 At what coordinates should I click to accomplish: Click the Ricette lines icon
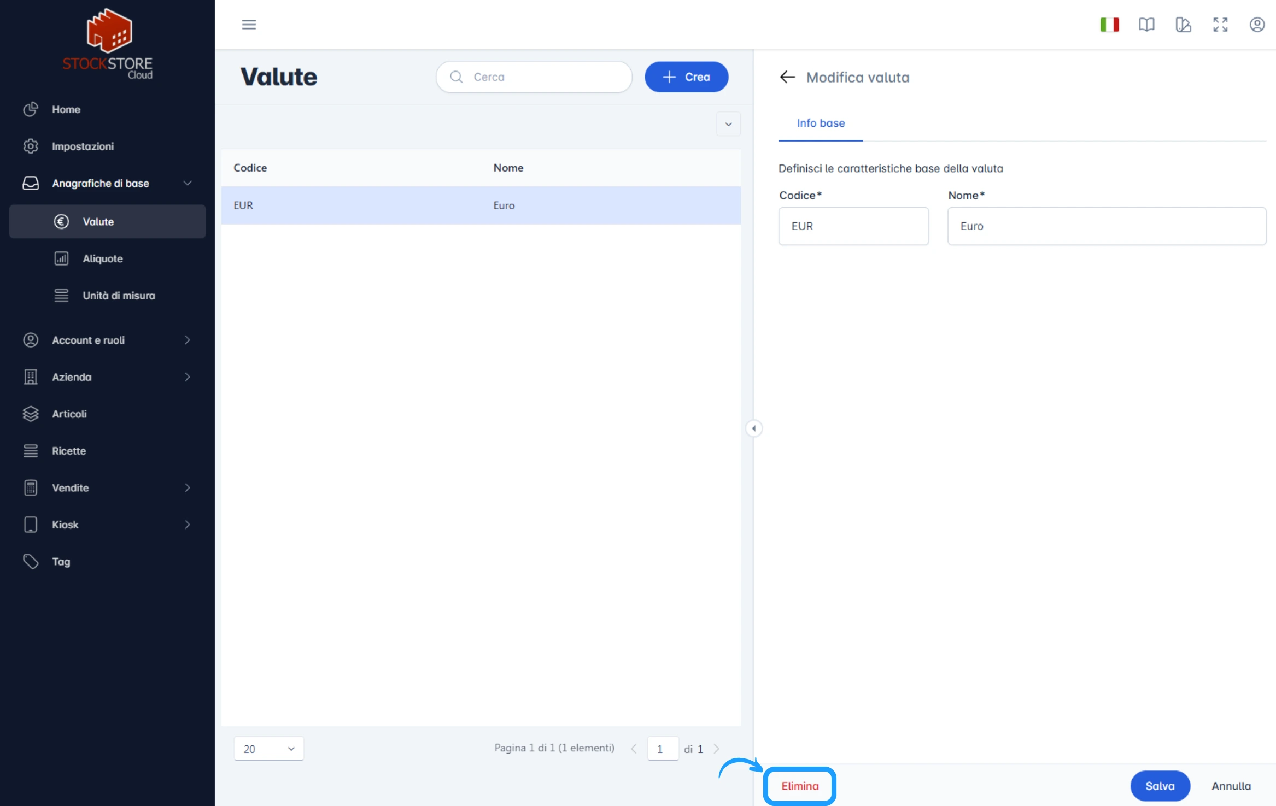[31, 451]
